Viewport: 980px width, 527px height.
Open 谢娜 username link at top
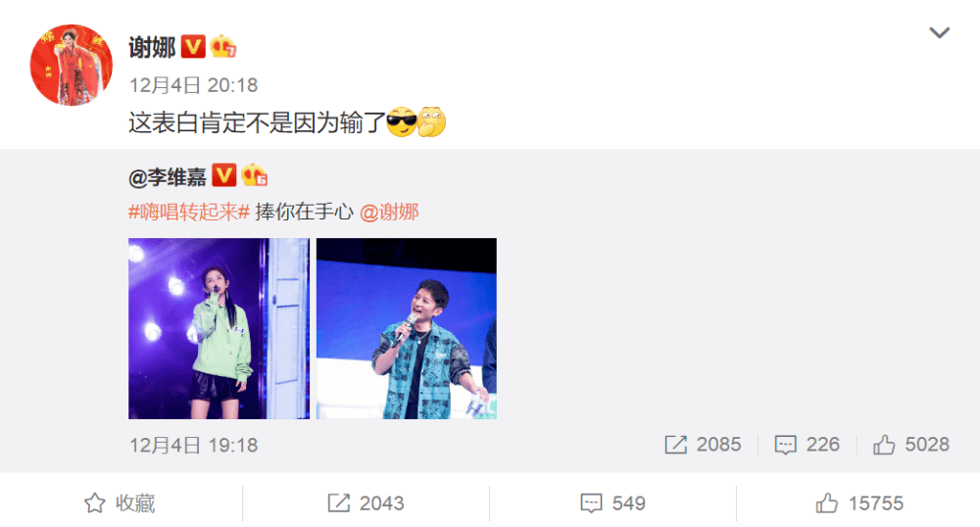(152, 47)
